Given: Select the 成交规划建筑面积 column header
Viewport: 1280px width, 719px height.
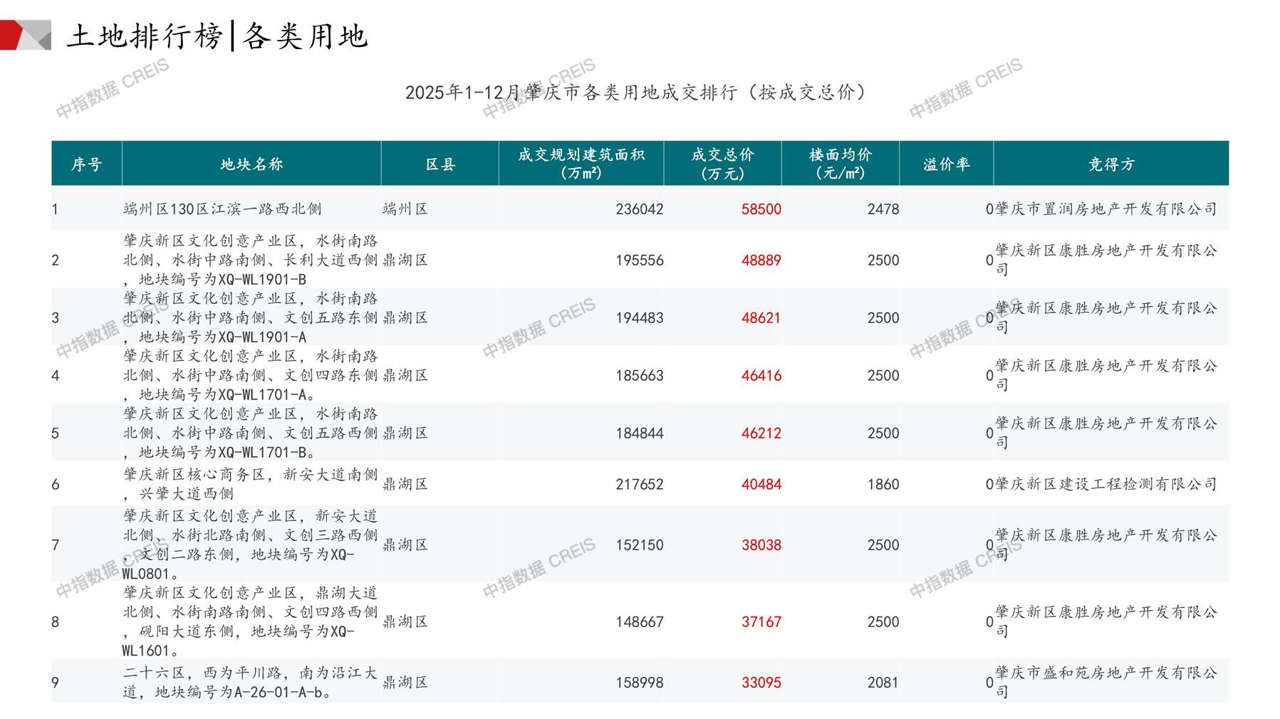Looking at the screenshot, I should point(581,164).
